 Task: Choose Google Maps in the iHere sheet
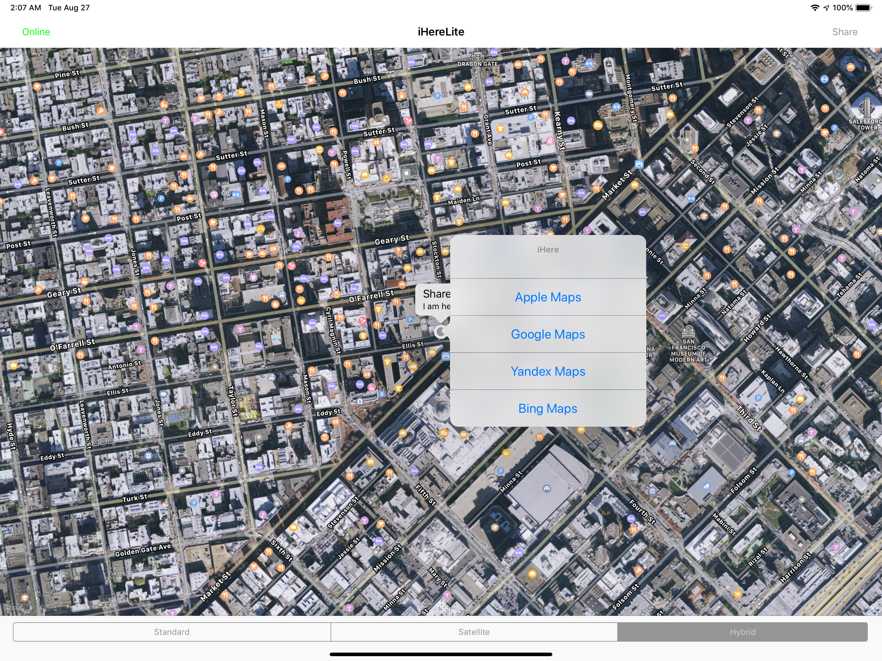click(x=548, y=334)
